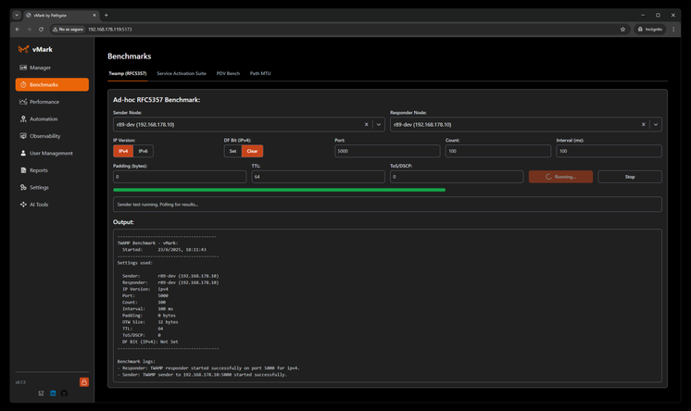Open the User Management person icon
This screenshot has height=411, width=691.
[x=23, y=154]
